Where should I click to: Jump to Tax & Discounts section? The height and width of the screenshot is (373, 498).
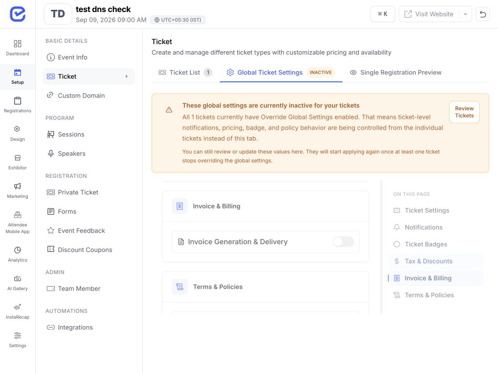point(436,261)
